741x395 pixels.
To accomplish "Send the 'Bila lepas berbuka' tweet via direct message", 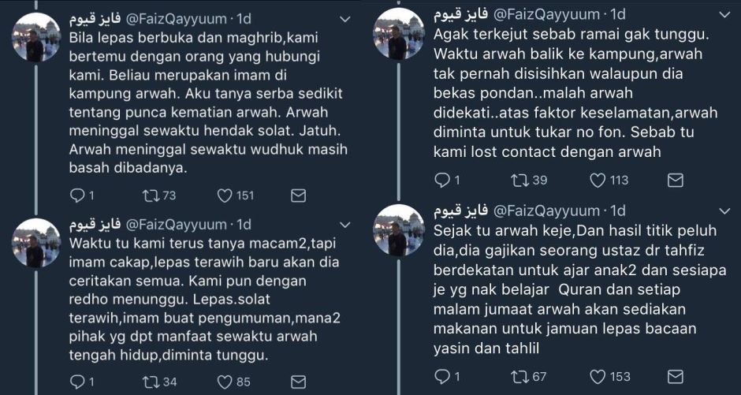I will tap(298, 196).
